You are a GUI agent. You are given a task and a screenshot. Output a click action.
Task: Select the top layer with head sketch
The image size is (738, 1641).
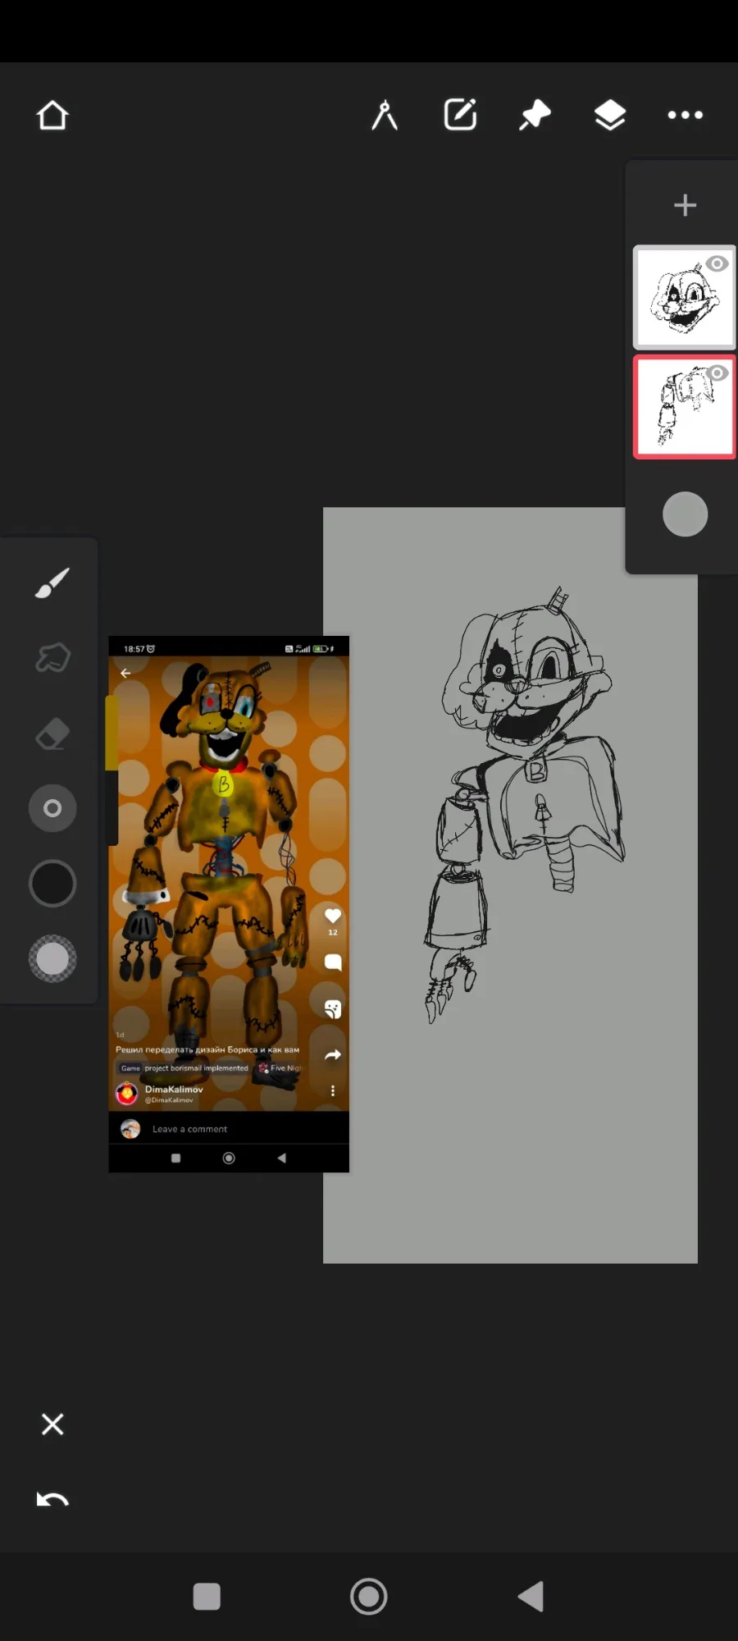coord(684,298)
